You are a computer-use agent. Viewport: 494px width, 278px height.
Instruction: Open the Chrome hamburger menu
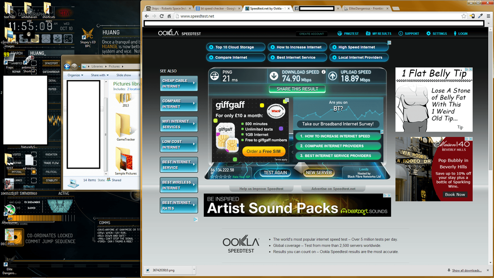point(489,16)
